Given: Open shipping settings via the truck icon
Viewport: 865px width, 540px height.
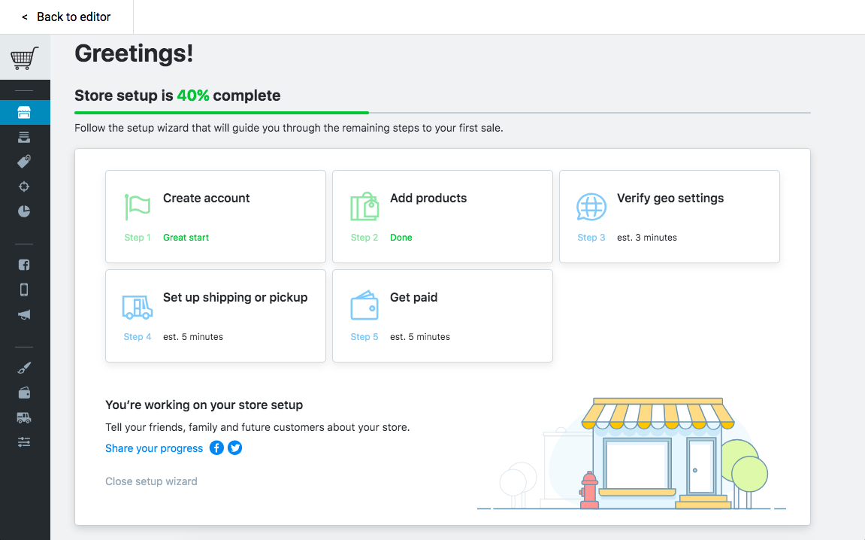Looking at the screenshot, I should [x=25, y=417].
